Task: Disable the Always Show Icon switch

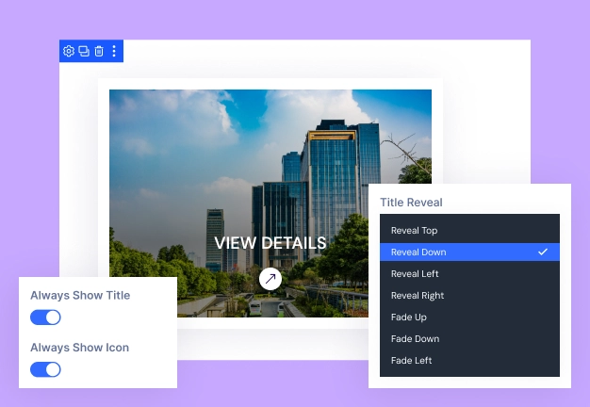Action: pyautogui.click(x=45, y=369)
